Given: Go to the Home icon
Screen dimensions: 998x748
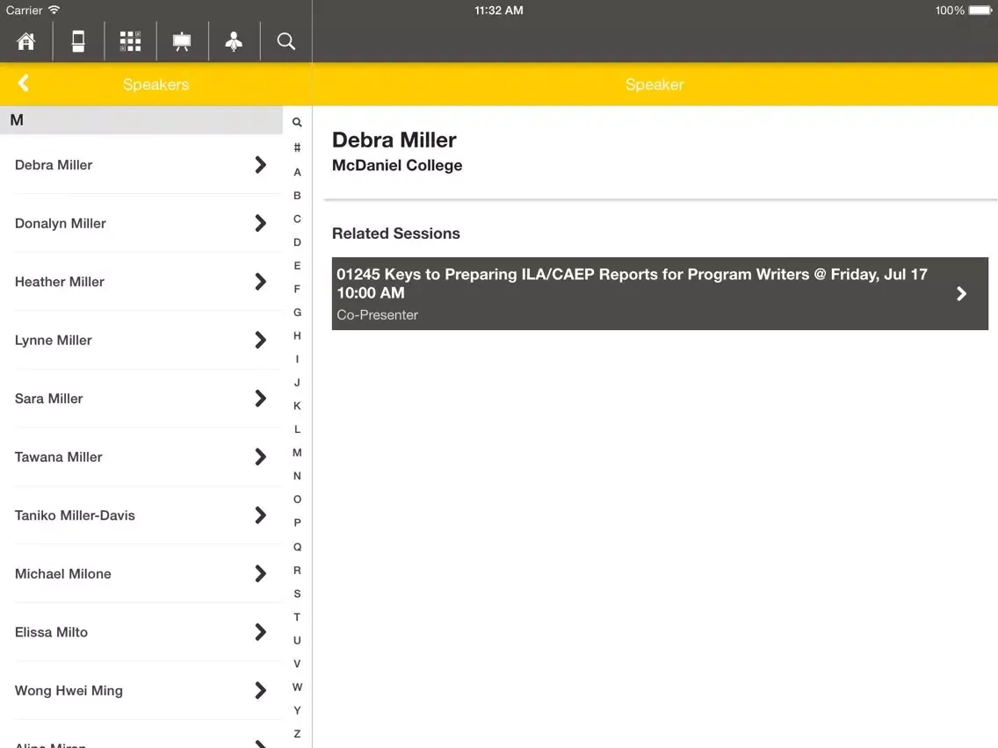Looking at the screenshot, I should pos(26,41).
